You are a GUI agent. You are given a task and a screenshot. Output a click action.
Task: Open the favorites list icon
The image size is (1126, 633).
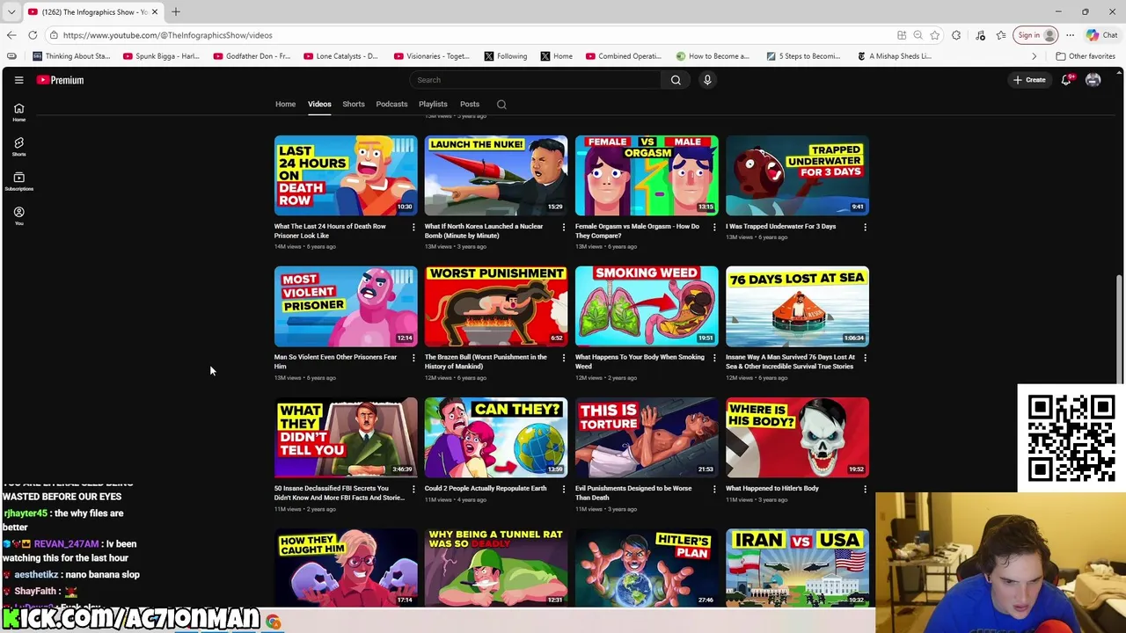click(x=1001, y=35)
